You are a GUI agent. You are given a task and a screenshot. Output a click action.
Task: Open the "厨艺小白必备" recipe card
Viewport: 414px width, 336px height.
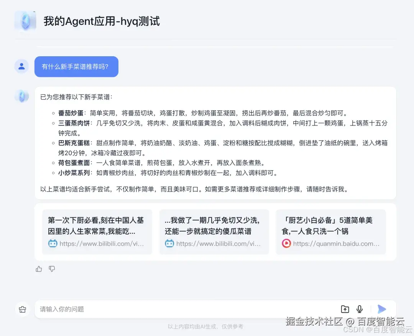tap(330, 231)
